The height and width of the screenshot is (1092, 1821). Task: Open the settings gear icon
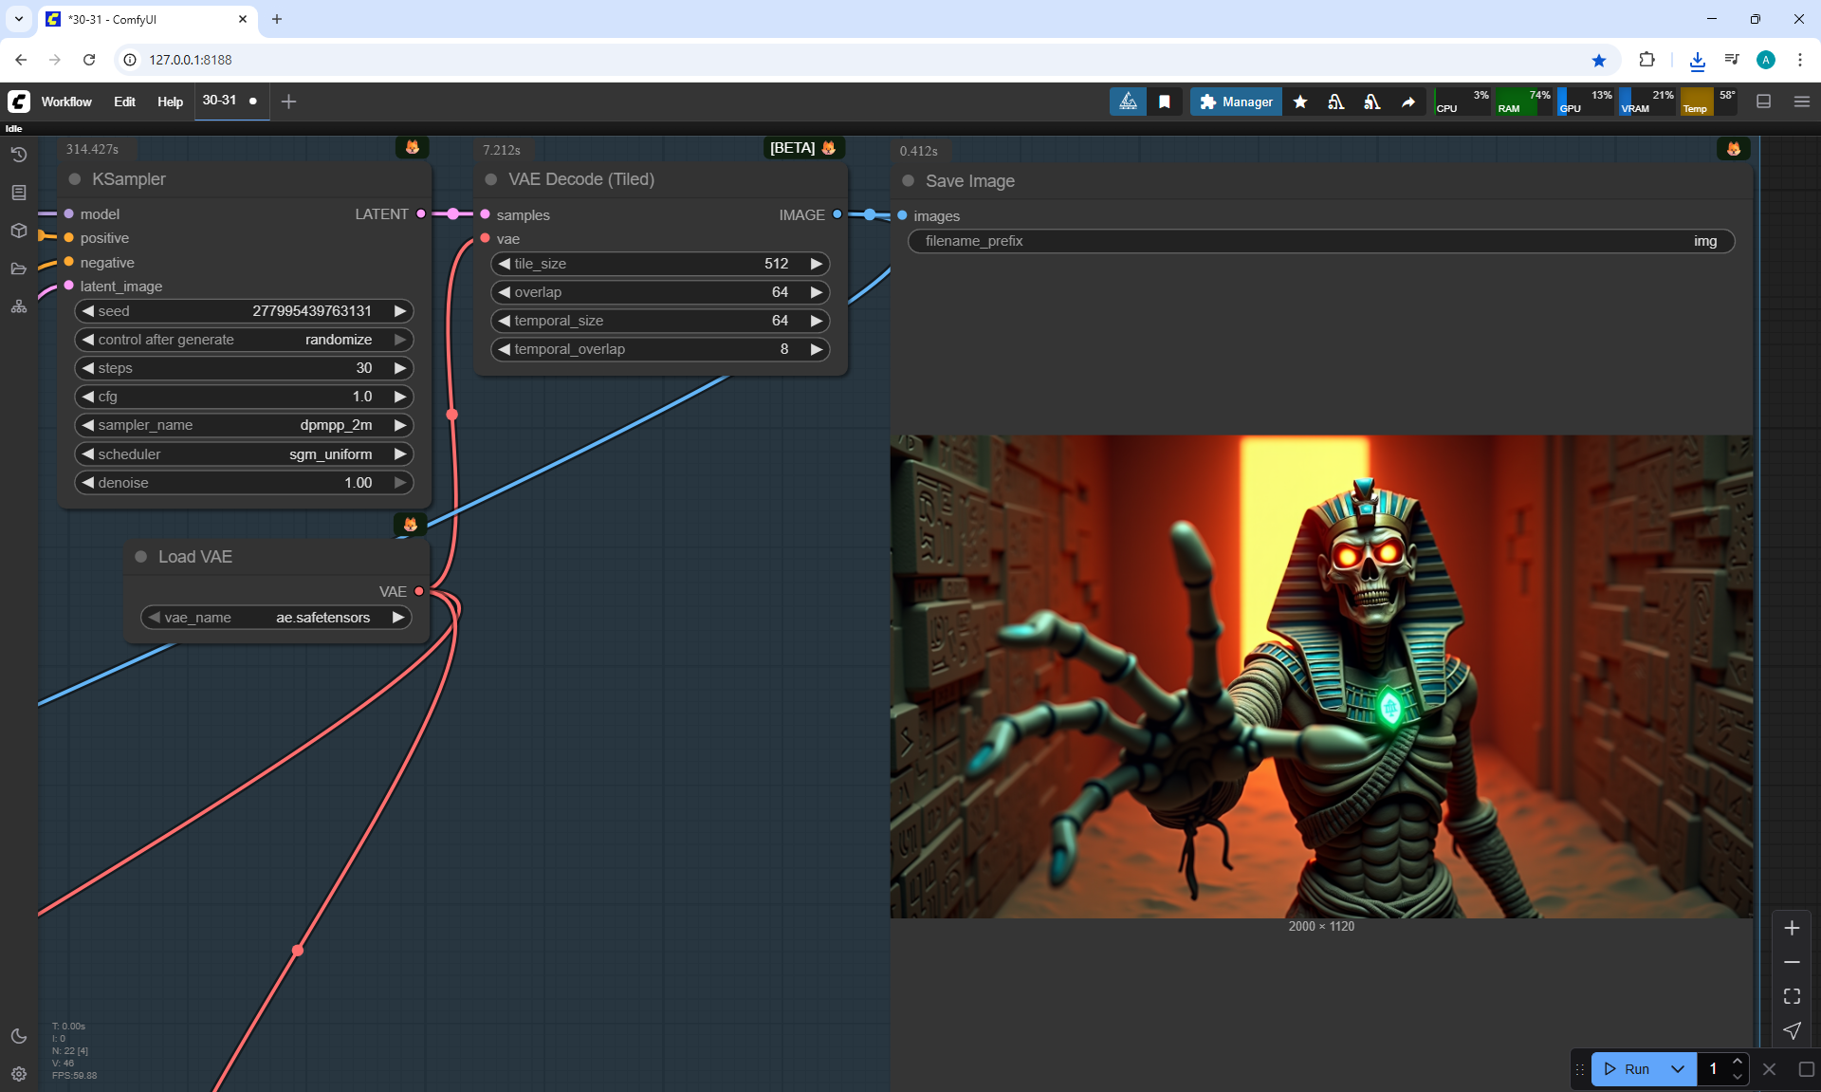pos(19,1074)
